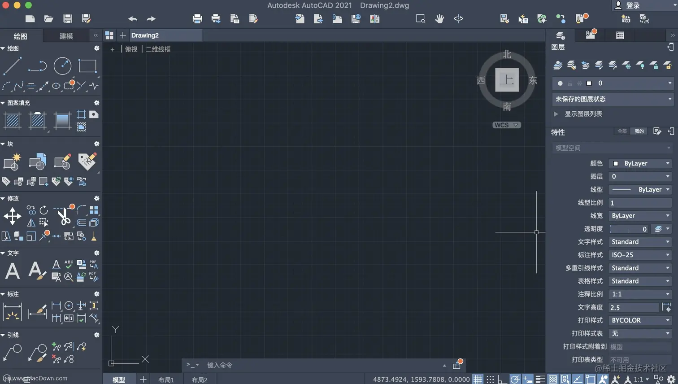
Task: Click the Save drawing icon
Action: tap(67, 19)
